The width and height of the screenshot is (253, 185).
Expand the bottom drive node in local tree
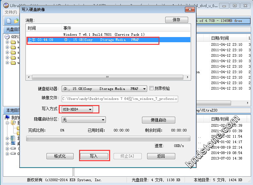[x=7, y=154]
